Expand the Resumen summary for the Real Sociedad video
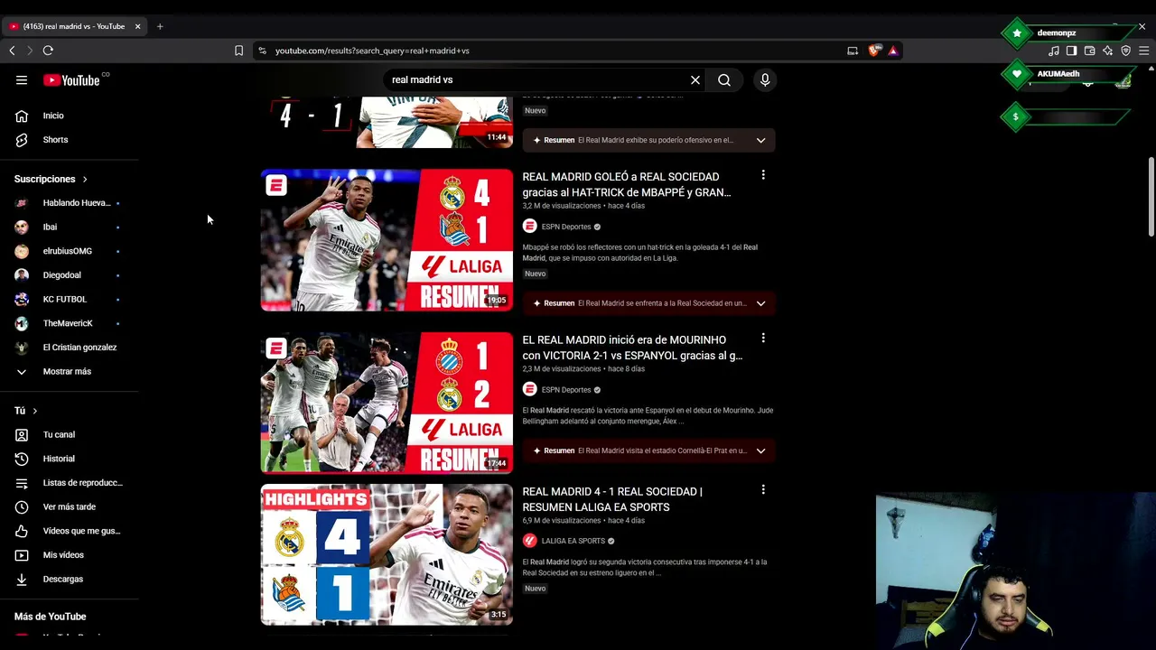The height and width of the screenshot is (650, 1156). 648,303
